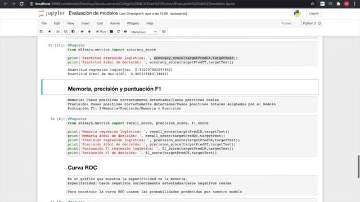Bookmark this page with the star icon

pos(313,4)
